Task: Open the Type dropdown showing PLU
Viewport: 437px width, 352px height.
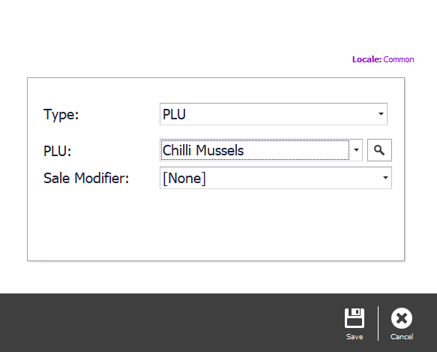Action: coord(274,114)
